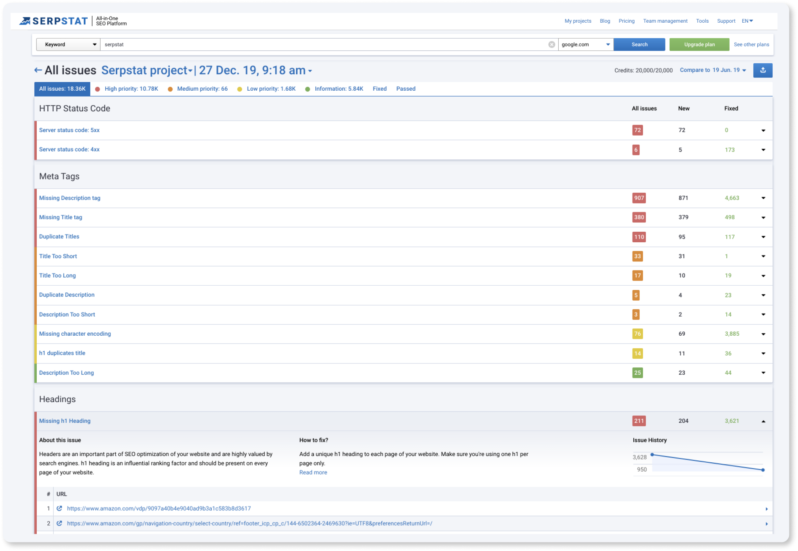Viewport: 798px width, 551px height.
Task: Filter by Information issues
Action: click(334, 89)
